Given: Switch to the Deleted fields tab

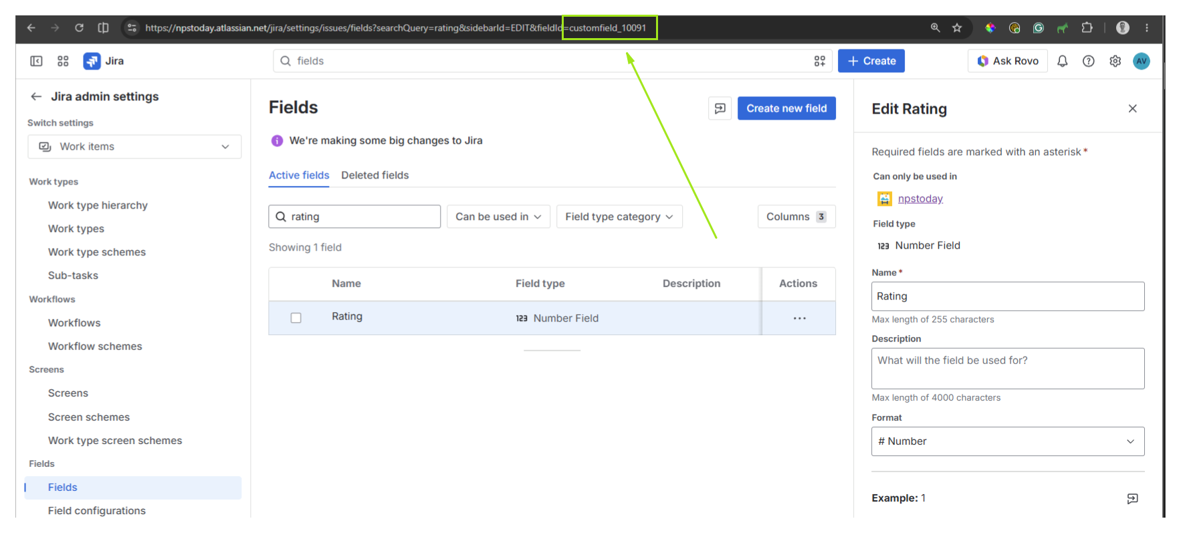Looking at the screenshot, I should coord(374,175).
